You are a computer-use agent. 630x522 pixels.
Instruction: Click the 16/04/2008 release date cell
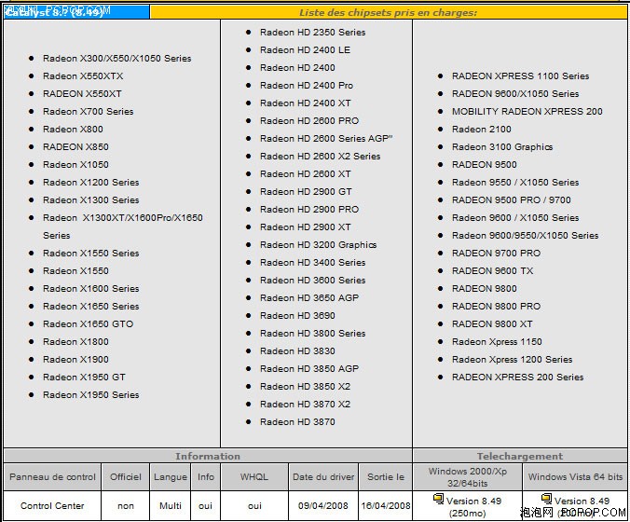pyautogui.click(x=386, y=505)
